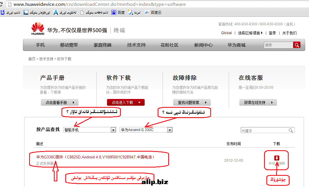Open 华为商城 in the navigation bar
Image resolution: width=309 pixels, height=187 pixels.
[x=236, y=45]
